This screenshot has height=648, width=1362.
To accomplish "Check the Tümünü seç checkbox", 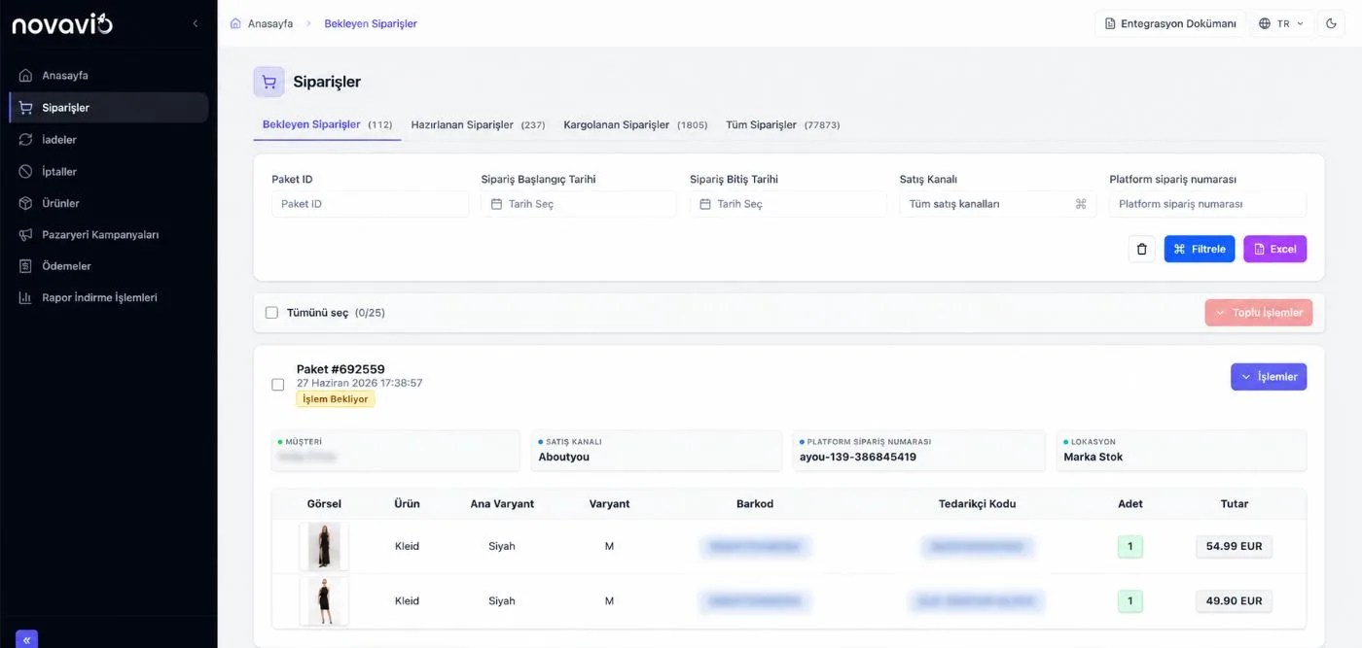I will pyautogui.click(x=271, y=313).
